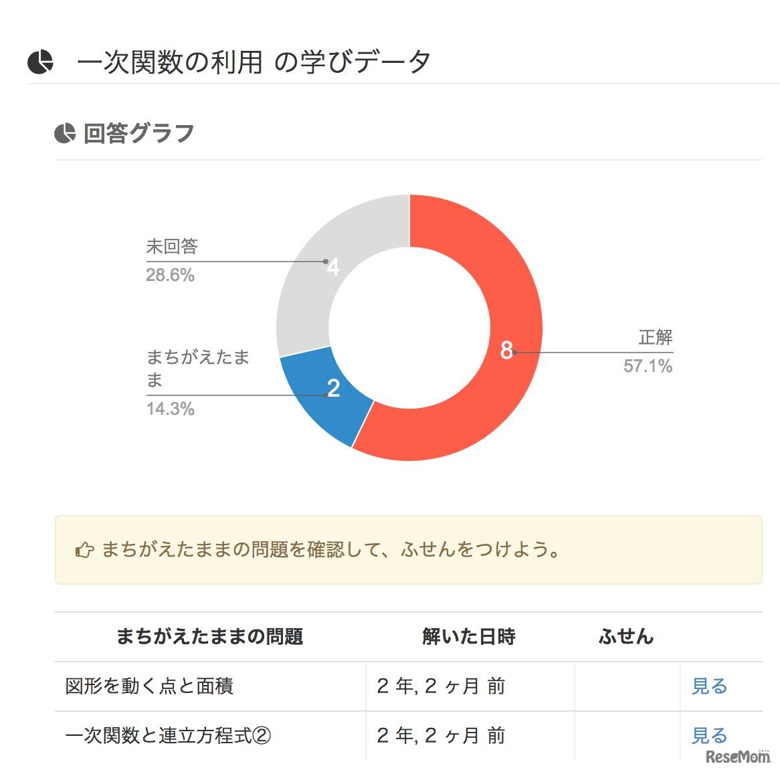Click the 未回答 chart label
The height and width of the screenshot is (772, 780).
[x=172, y=247]
